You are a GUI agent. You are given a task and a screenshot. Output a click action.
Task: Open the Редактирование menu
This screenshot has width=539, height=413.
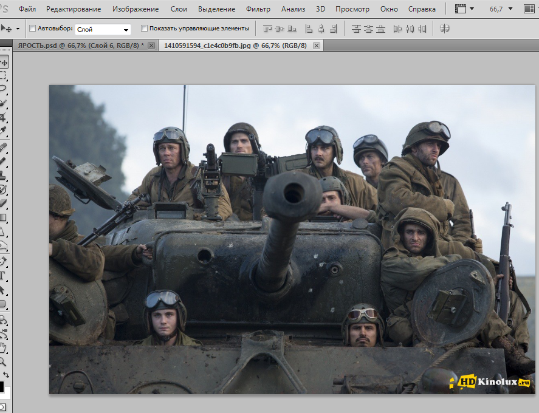point(74,9)
